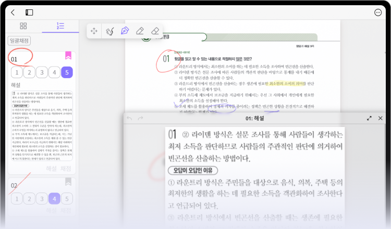
Task: Click 채점 under question 01
Action: (66, 168)
